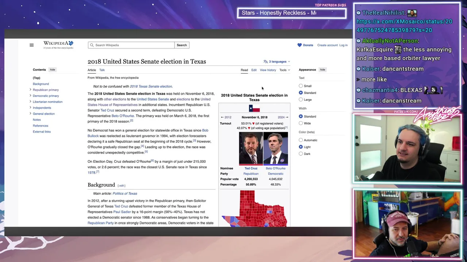Open the Tools dropdown menu
The image size is (467, 262).
(x=285, y=70)
